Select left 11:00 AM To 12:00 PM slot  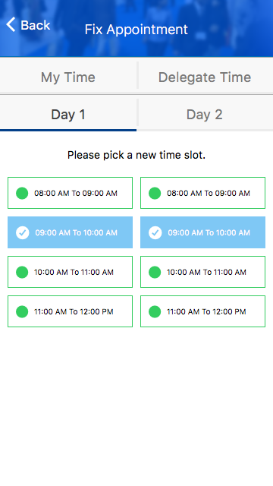pos(70,311)
